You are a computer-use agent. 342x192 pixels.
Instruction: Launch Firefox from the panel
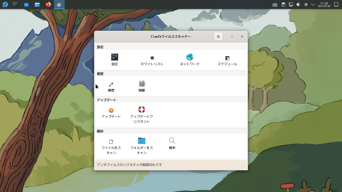(48, 4)
